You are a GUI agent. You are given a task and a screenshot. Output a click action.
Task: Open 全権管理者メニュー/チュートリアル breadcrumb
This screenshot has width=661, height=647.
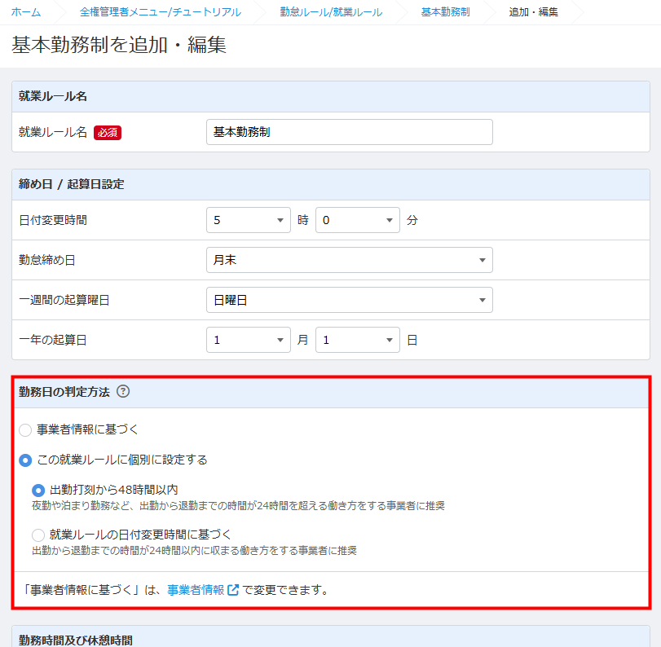(161, 12)
